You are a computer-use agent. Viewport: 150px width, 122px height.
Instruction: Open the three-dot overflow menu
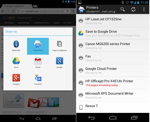click(x=144, y=9)
